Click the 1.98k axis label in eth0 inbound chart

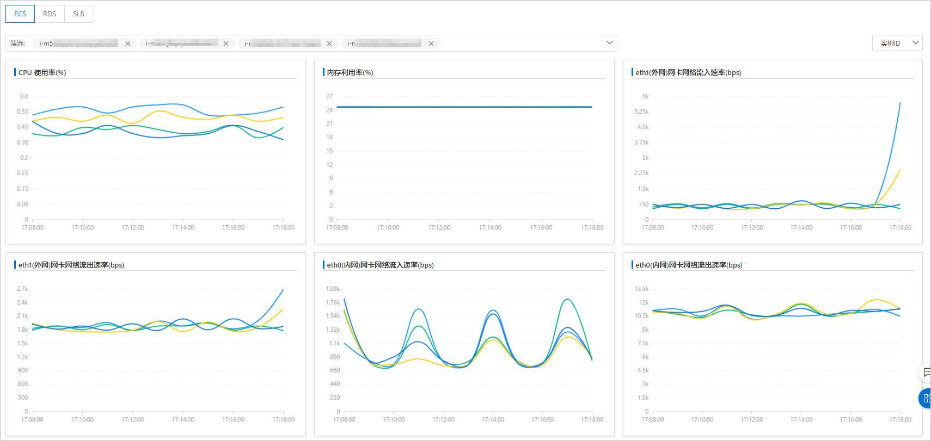333,289
